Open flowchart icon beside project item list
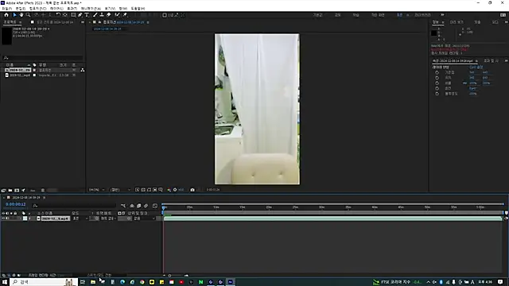Viewport: 509px width, 286px height. click(83, 70)
